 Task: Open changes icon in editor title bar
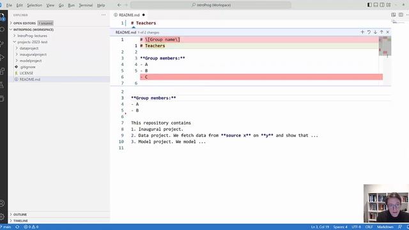394,15
